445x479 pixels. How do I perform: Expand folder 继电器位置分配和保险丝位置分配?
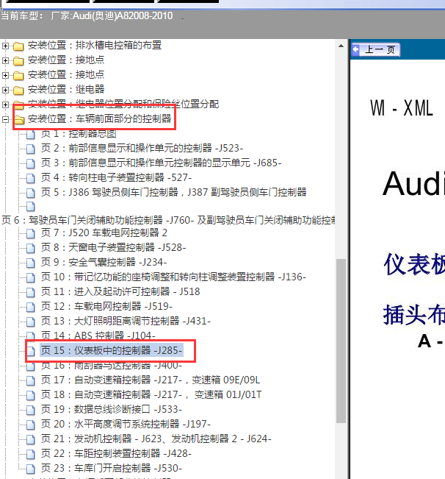5,104
